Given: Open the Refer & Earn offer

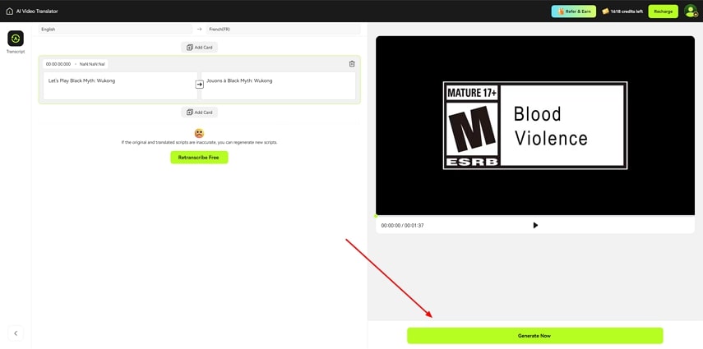Looking at the screenshot, I should point(573,11).
